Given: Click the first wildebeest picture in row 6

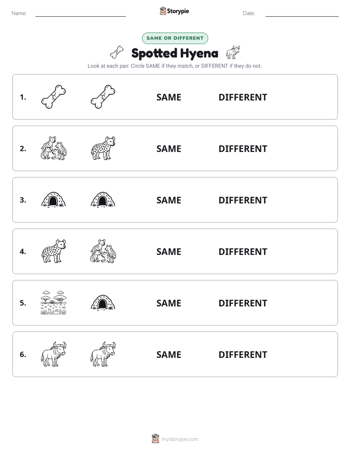Looking at the screenshot, I should (x=53, y=354).
